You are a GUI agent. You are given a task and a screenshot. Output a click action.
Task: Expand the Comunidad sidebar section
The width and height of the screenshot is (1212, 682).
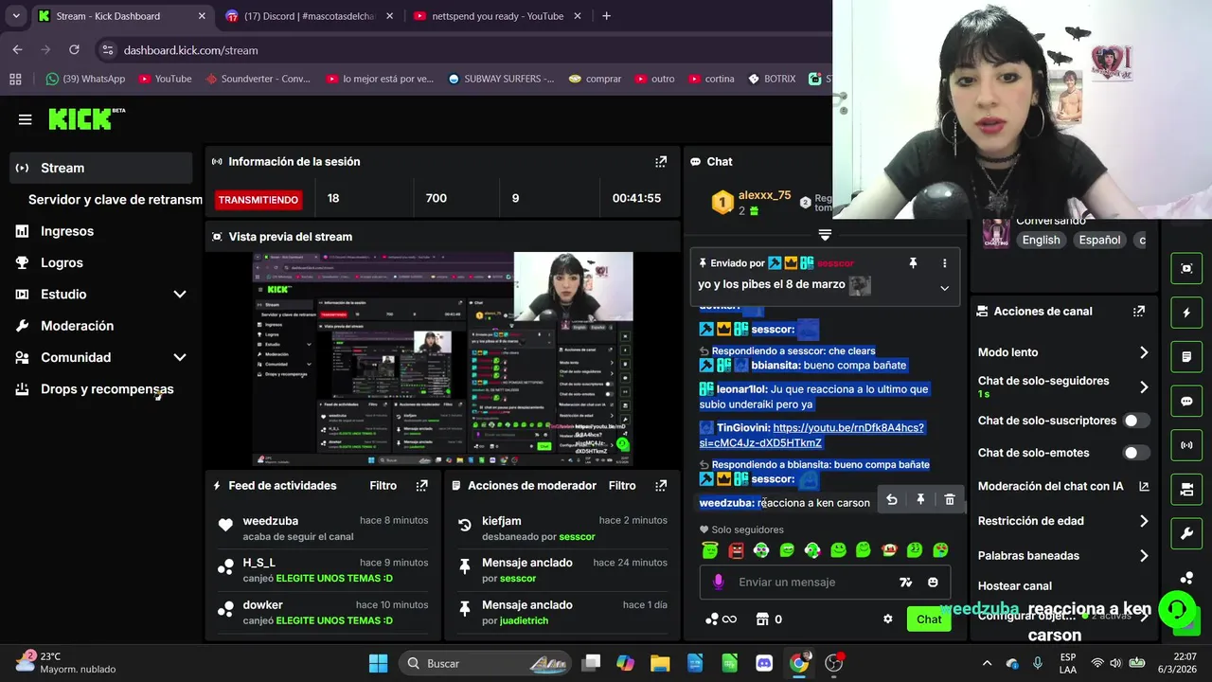tap(180, 358)
